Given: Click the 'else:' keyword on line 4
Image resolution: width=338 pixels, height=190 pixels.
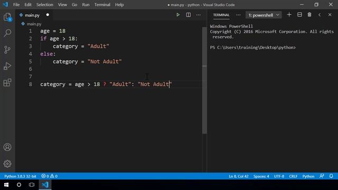Looking at the screenshot, I should (x=48, y=54).
